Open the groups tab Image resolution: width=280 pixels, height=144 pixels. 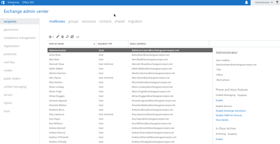click(73, 21)
